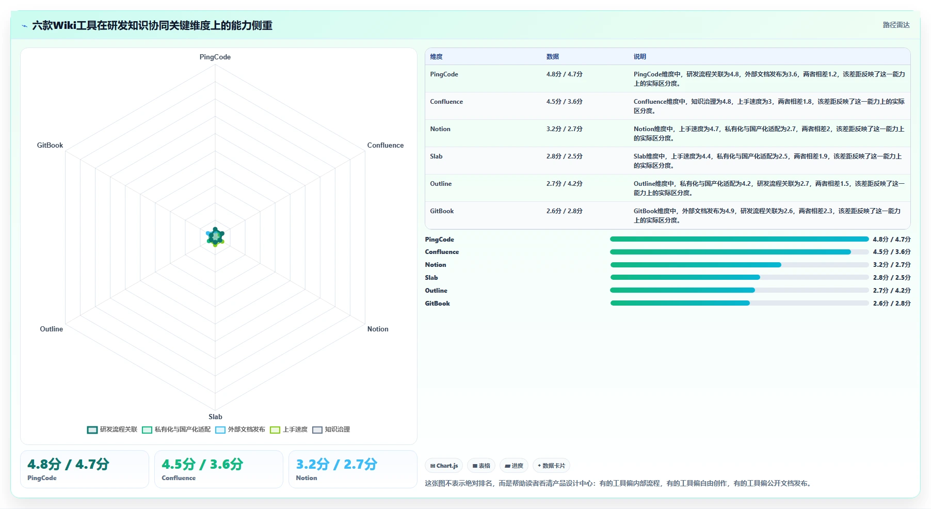The height and width of the screenshot is (509, 931).
Task: Toggle the 研发流程关联 legend series
Action: [113, 430]
